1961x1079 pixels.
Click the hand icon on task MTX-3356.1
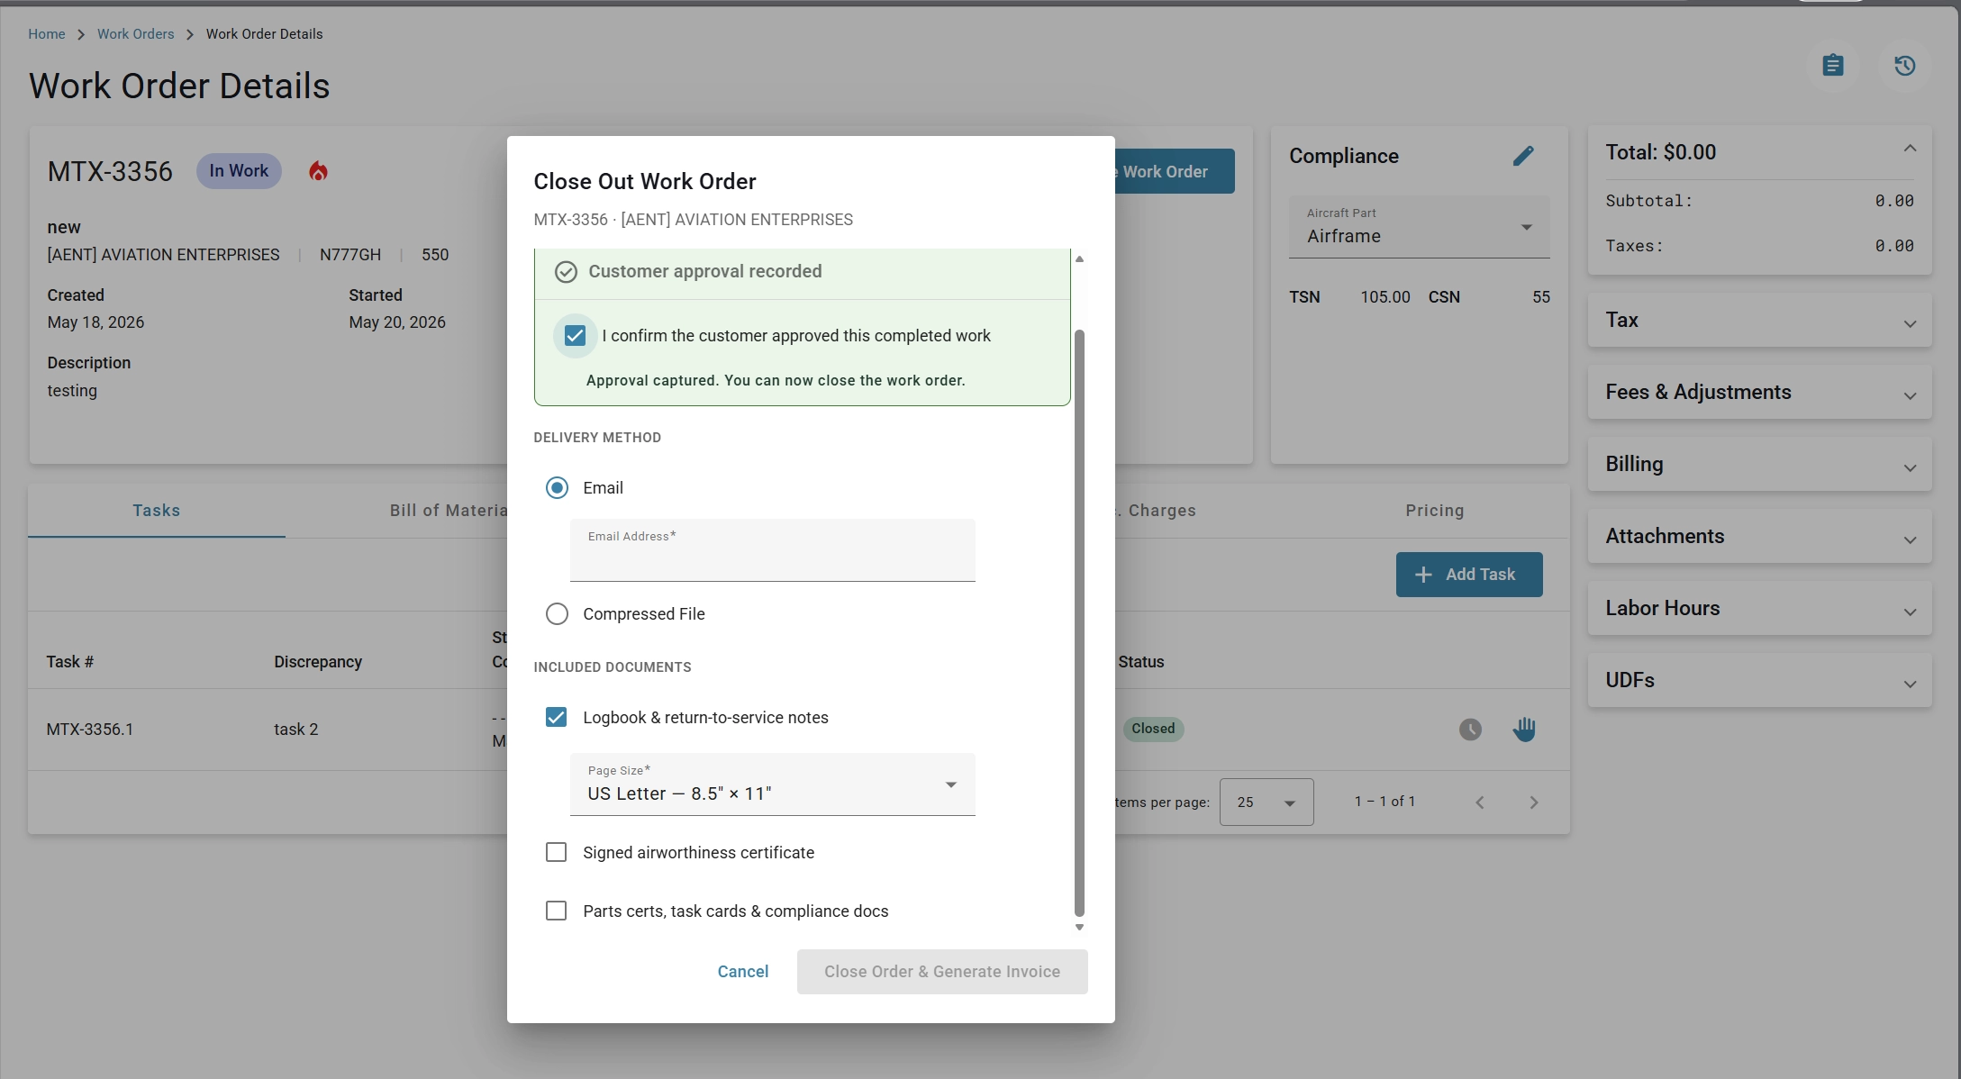[x=1524, y=730]
